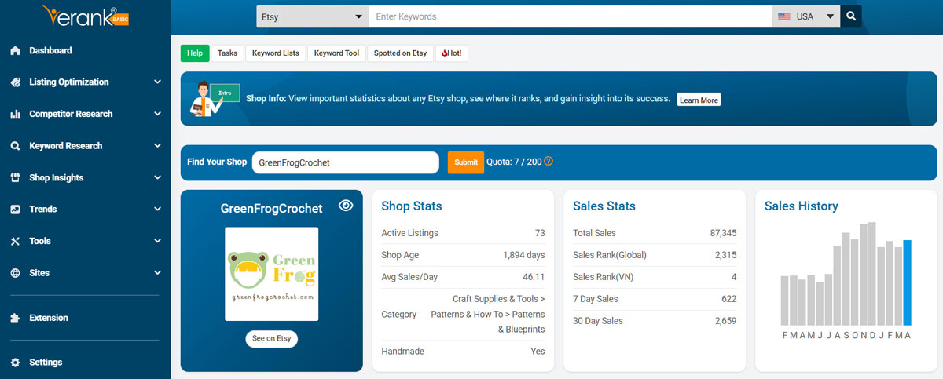The image size is (943, 379).
Task: Click the Shop Insights store icon
Action: (x=15, y=177)
